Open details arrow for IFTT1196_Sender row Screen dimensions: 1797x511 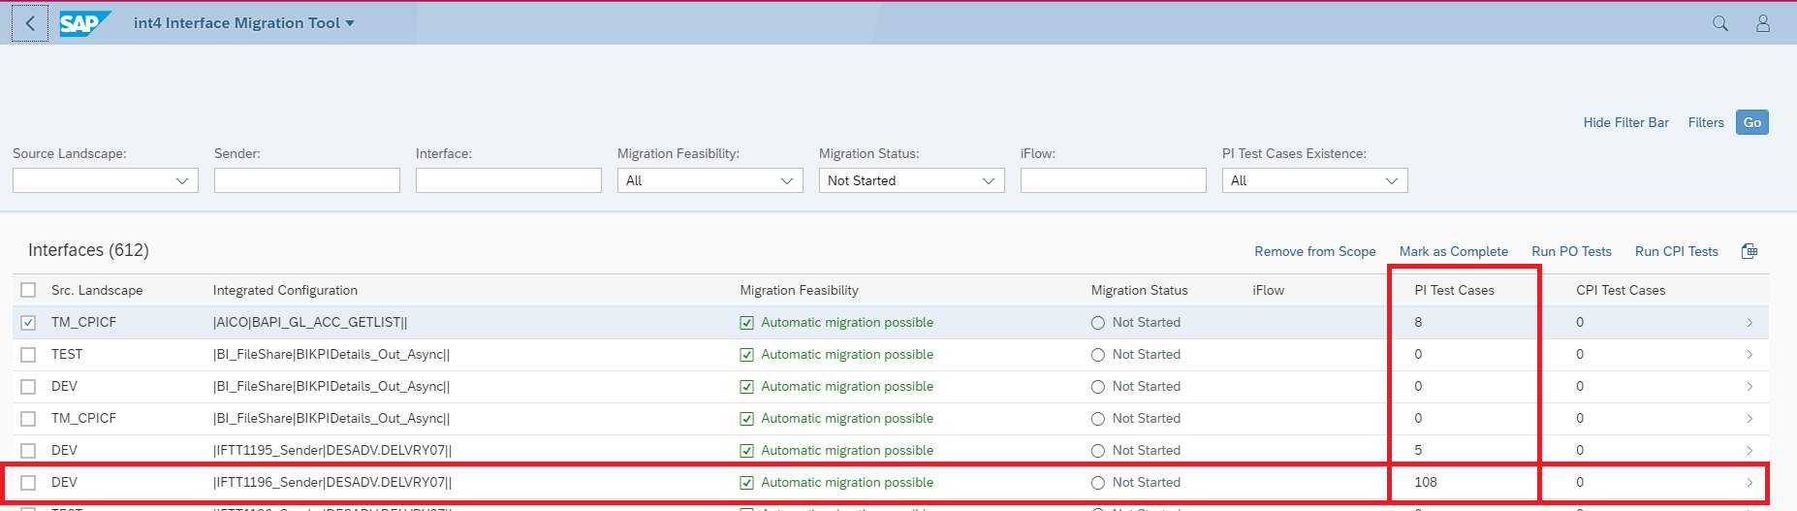(1750, 483)
